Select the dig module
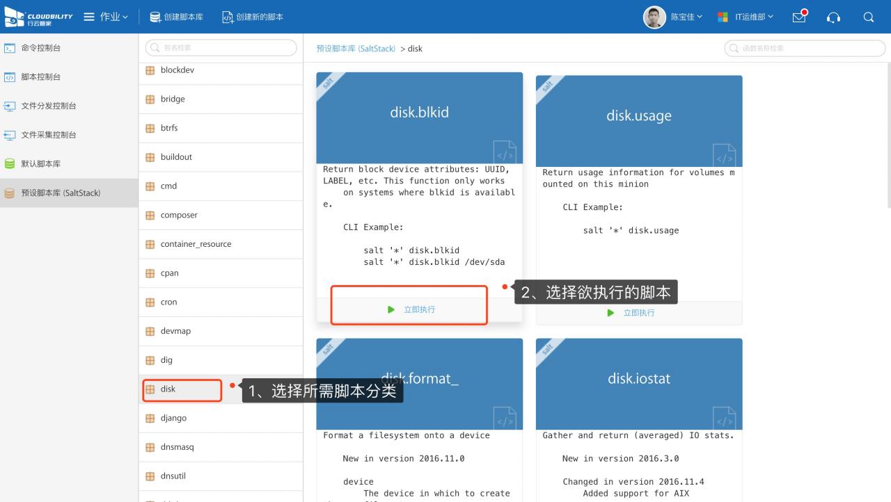 [x=221, y=360]
